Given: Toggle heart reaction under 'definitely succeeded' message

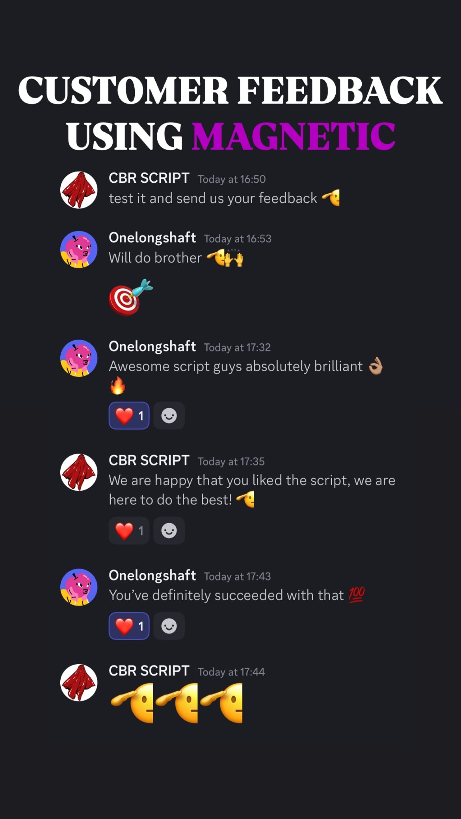Looking at the screenshot, I should [x=129, y=626].
